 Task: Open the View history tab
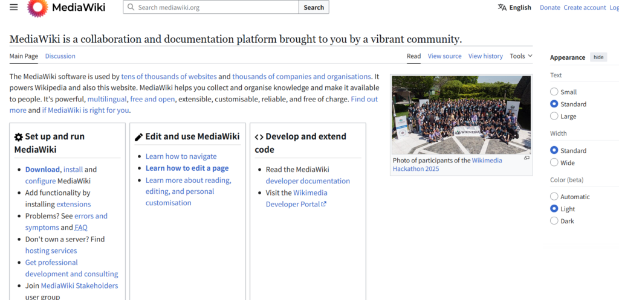485,56
